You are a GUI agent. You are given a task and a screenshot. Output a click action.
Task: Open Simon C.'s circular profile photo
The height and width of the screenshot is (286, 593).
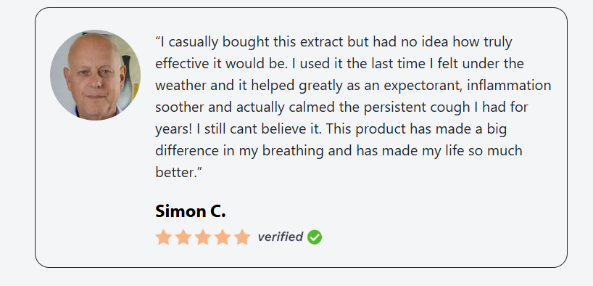click(95, 75)
